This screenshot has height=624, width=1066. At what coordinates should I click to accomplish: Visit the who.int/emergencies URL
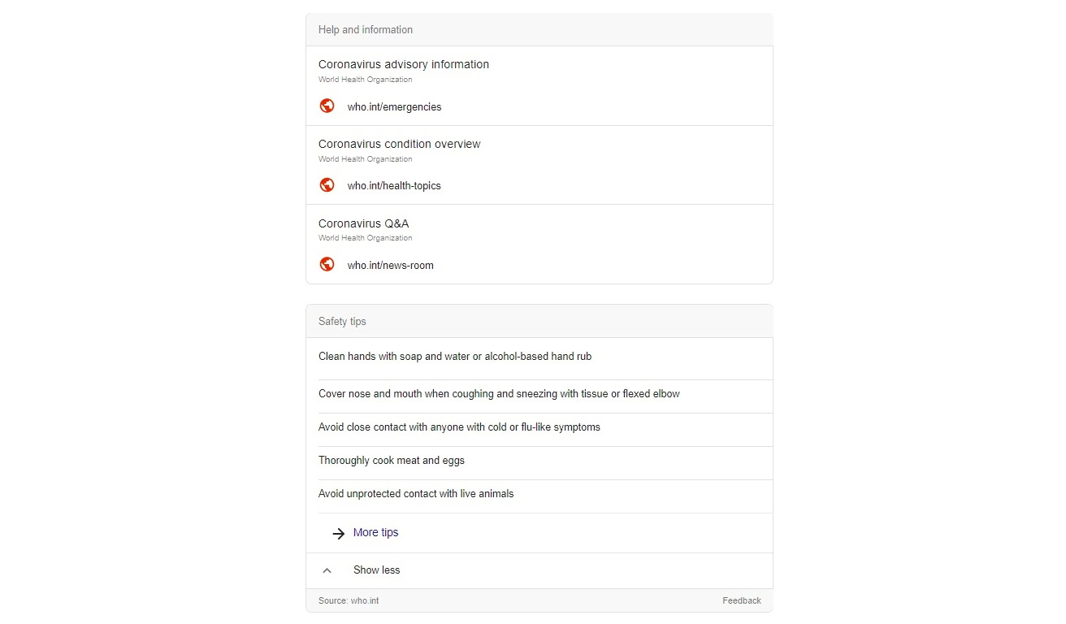point(394,106)
